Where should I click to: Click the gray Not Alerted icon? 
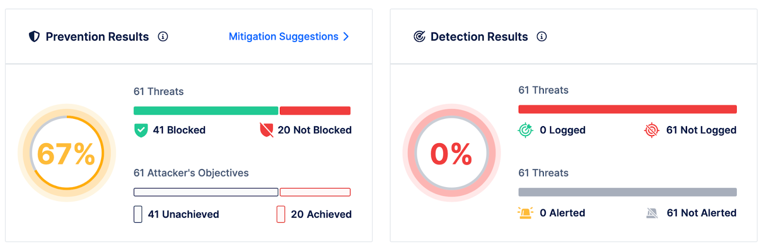pos(652,213)
